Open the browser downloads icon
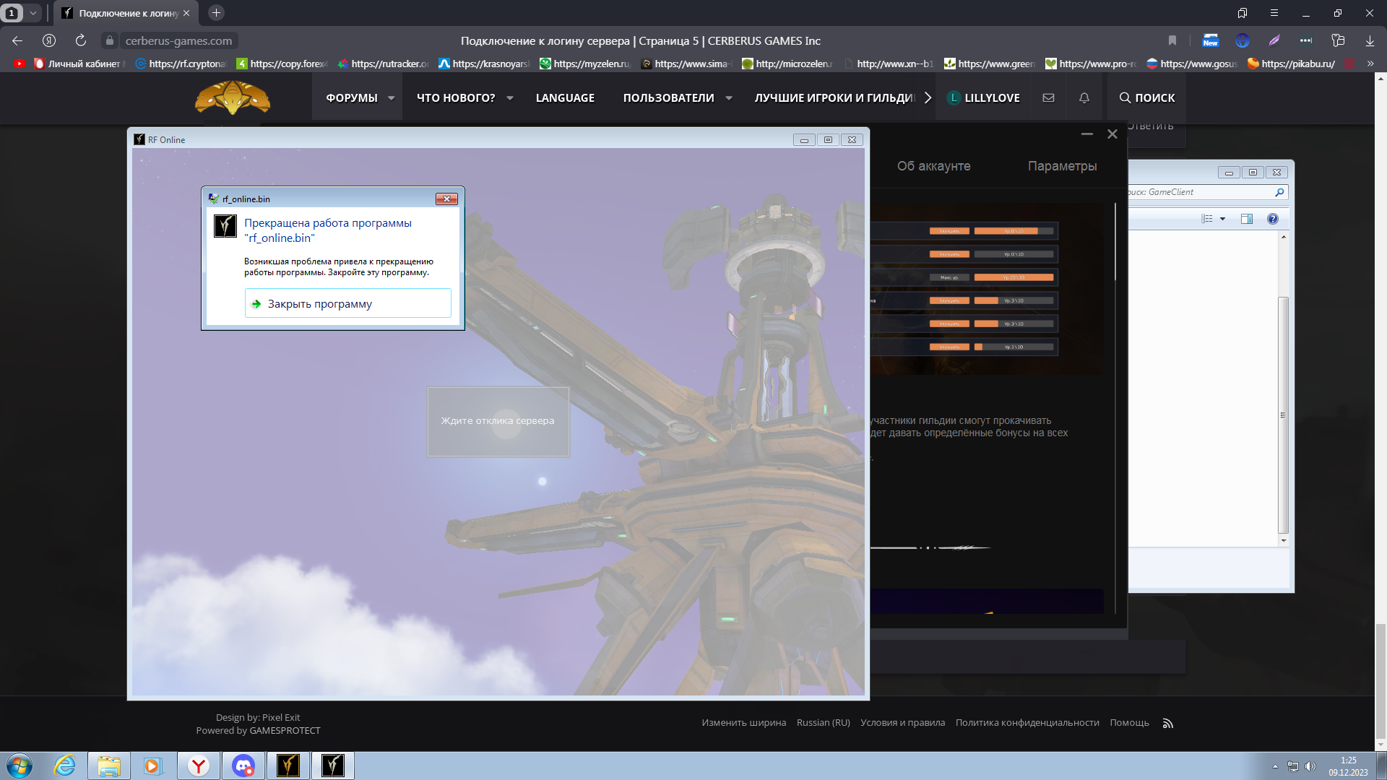This screenshot has width=1387, height=780. click(x=1370, y=40)
